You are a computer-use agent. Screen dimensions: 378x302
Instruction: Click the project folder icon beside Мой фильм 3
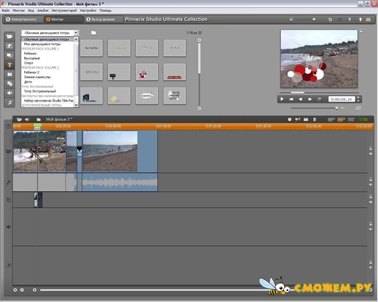pyautogui.click(x=38, y=120)
